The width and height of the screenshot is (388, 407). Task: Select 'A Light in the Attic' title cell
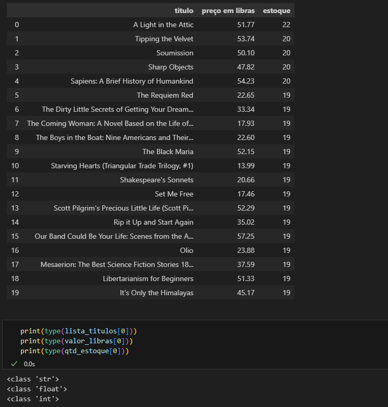click(163, 25)
